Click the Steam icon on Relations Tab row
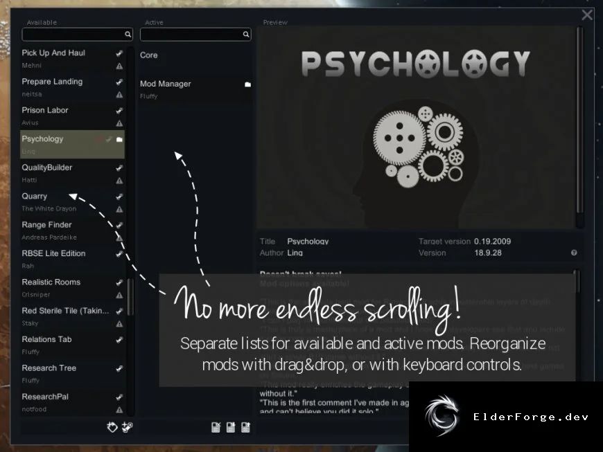Image resolution: width=603 pixels, height=452 pixels. point(119,340)
